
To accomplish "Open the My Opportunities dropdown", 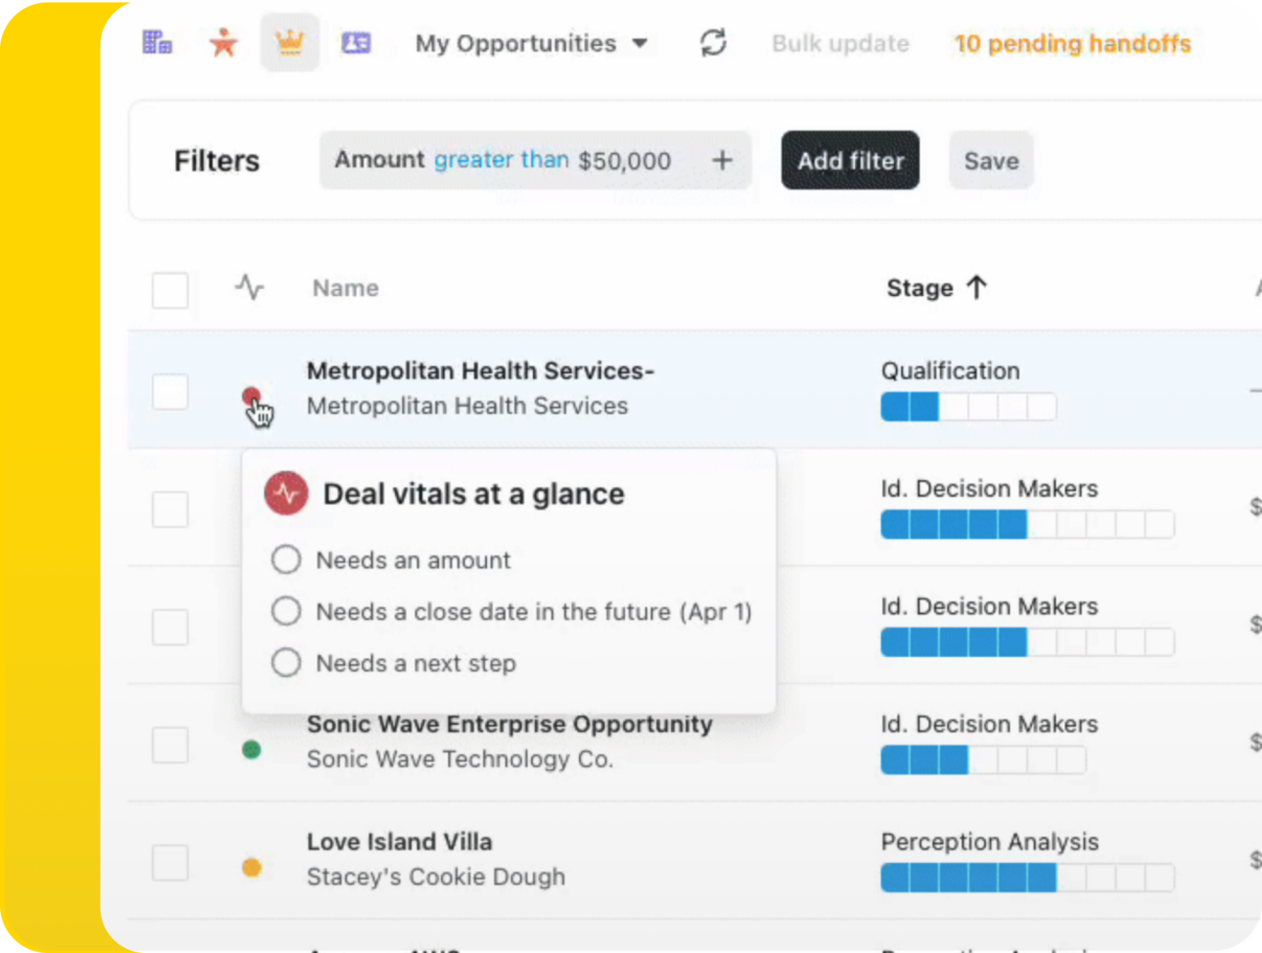I will click(x=531, y=43).
